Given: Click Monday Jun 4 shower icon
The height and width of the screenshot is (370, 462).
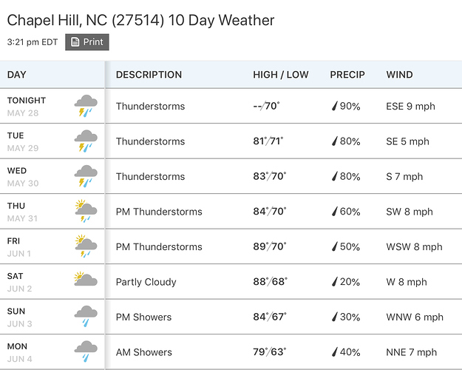Looking at the screenshot, I should coord(86,351).
